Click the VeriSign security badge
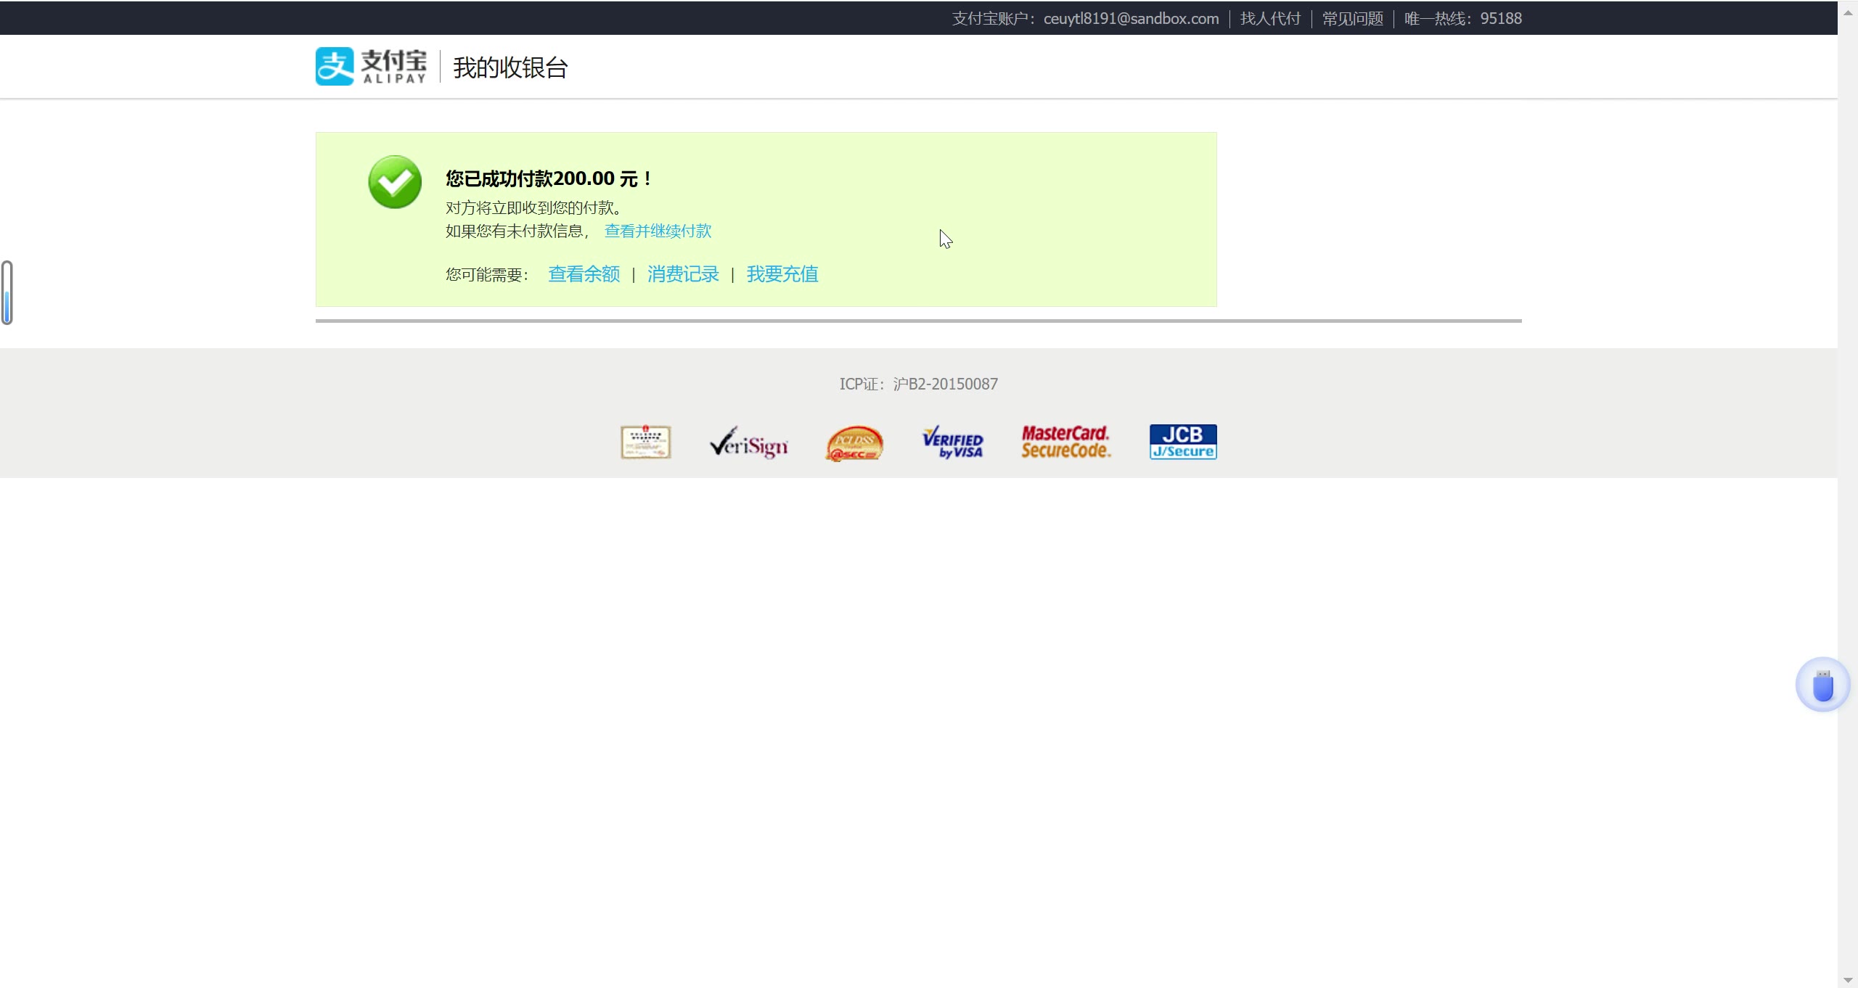The width and height of the screenshot is (1858, 988). pyautogui.click(x=749, y=442)
